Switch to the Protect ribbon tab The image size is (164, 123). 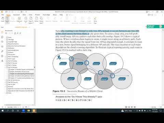[38, 15]
